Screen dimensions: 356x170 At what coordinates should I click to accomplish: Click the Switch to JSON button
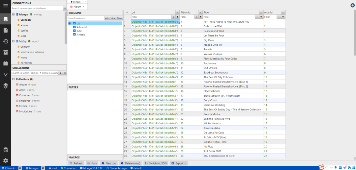pos(156,163)
